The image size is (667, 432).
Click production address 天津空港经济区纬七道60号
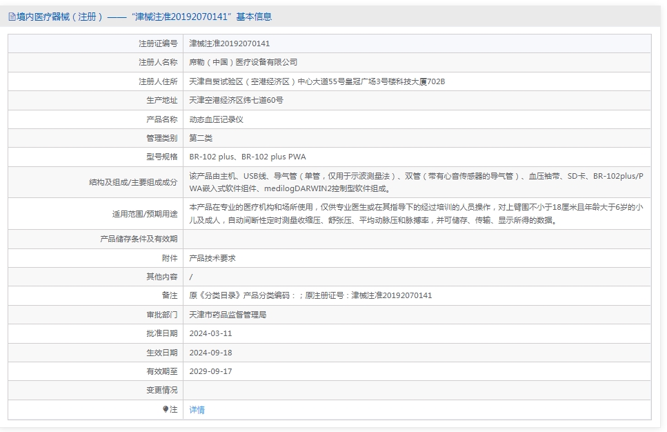coord(236,100)
